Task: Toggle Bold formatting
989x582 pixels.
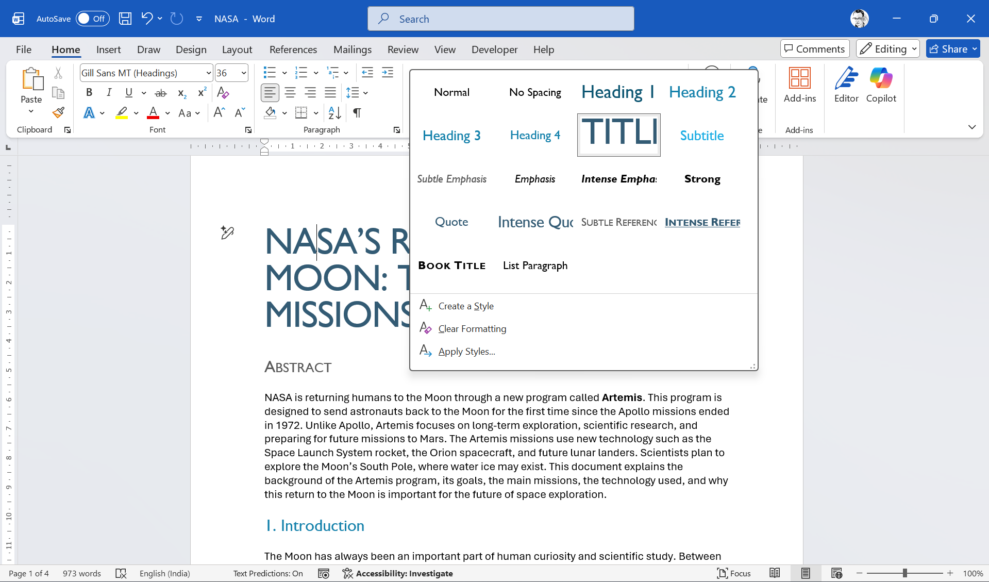Action: 89,93
